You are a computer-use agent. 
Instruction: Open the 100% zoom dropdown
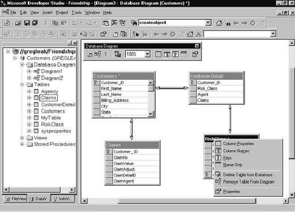[147, 54]
